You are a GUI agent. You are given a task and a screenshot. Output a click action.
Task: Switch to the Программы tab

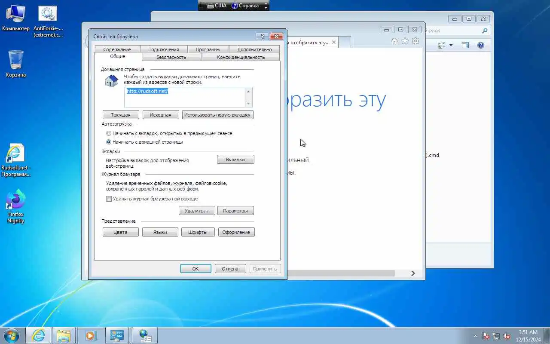coord(208,49)
